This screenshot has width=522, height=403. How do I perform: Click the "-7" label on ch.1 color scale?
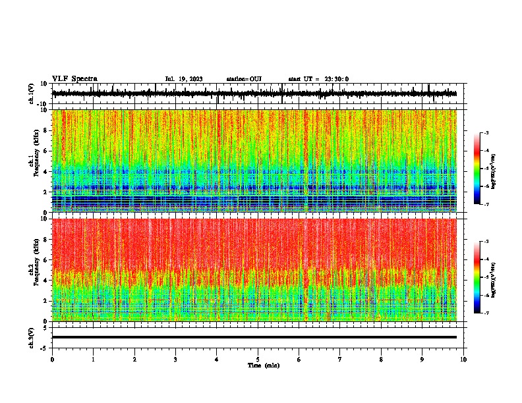click(x=486, y=204)
